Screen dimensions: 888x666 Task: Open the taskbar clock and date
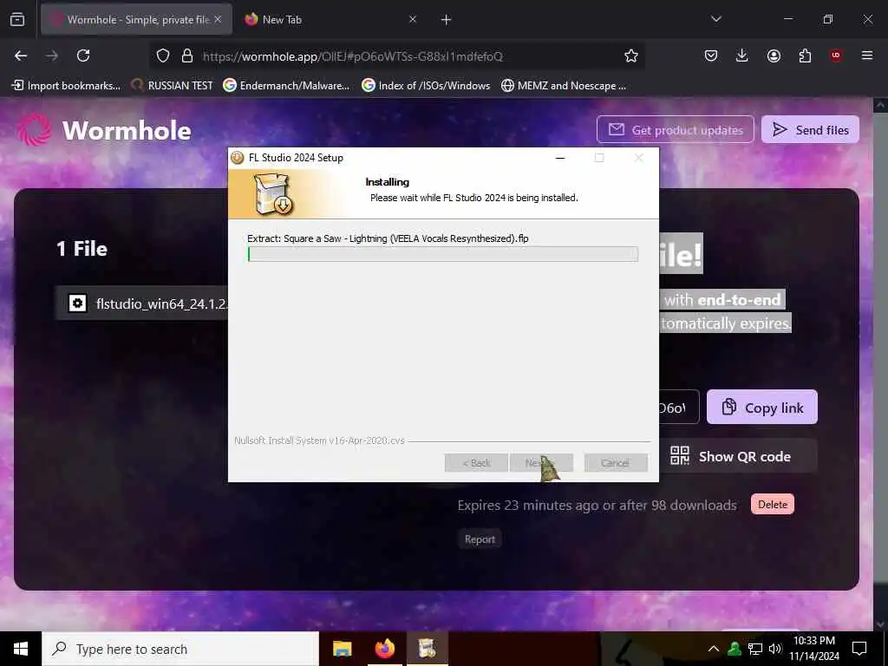[813, 649]
